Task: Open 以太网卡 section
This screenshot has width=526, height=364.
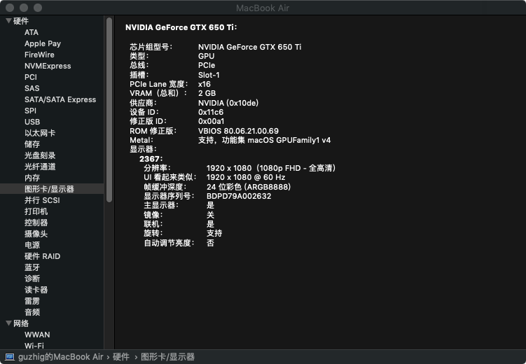Action: coord(40,133)
